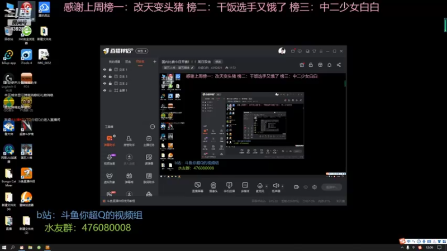Expand the microphone options arrow
The width and height of the screenshot is (447, 251).
click(267, 186)
